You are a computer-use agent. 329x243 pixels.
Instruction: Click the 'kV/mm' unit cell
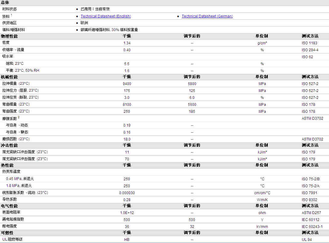pyautogui.click(x=262, y=227)
